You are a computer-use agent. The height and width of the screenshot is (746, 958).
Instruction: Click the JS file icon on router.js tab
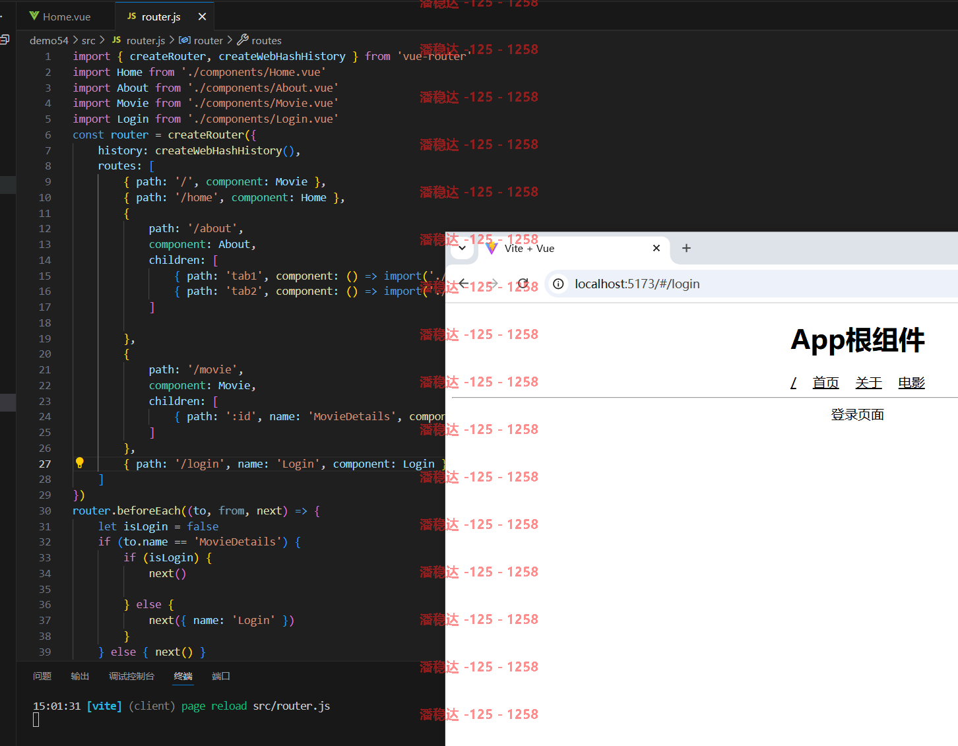tap(131, 16)
